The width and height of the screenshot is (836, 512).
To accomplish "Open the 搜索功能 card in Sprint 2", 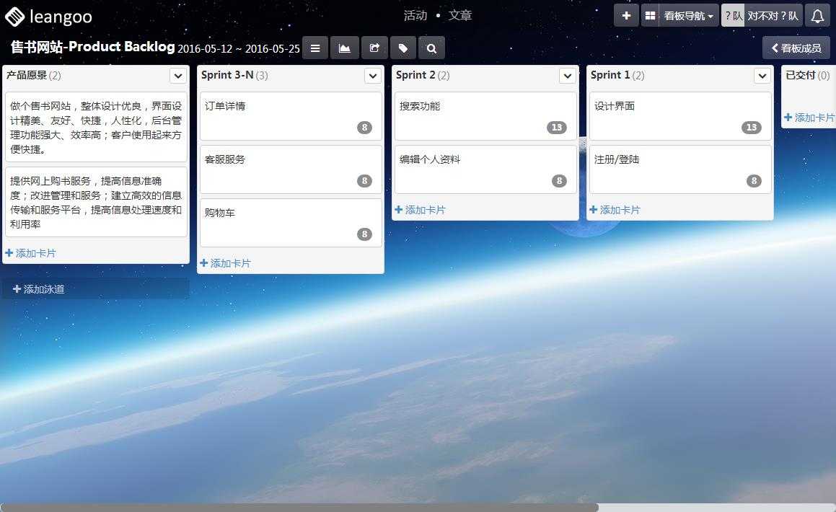I will pos(485,115).
